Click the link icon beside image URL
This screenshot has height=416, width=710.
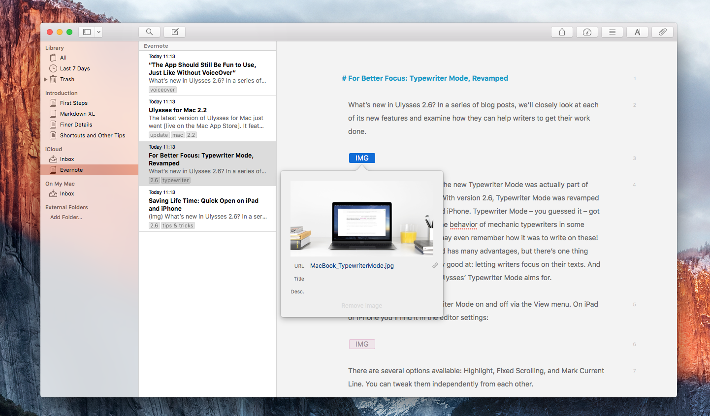[435, 265]
